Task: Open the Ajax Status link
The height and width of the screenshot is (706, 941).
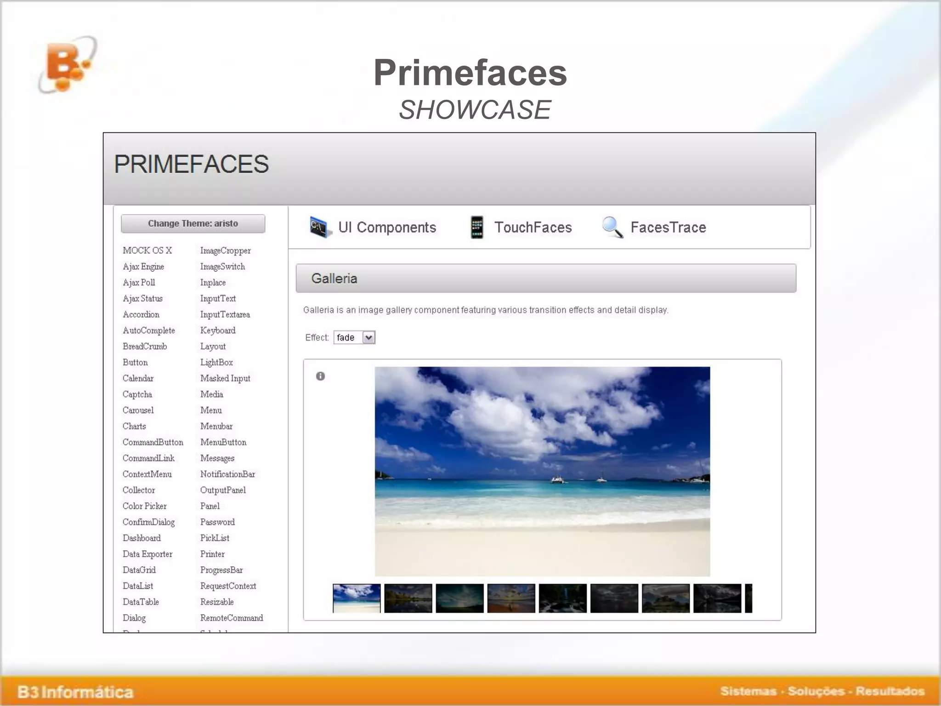Action: (x=142, y=299)
